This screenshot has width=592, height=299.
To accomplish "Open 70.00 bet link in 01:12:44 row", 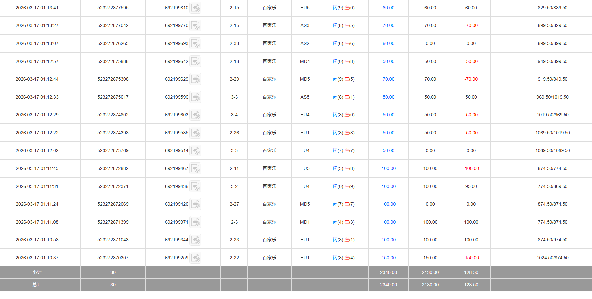I will pyautogui.click(x=388, y=79).
